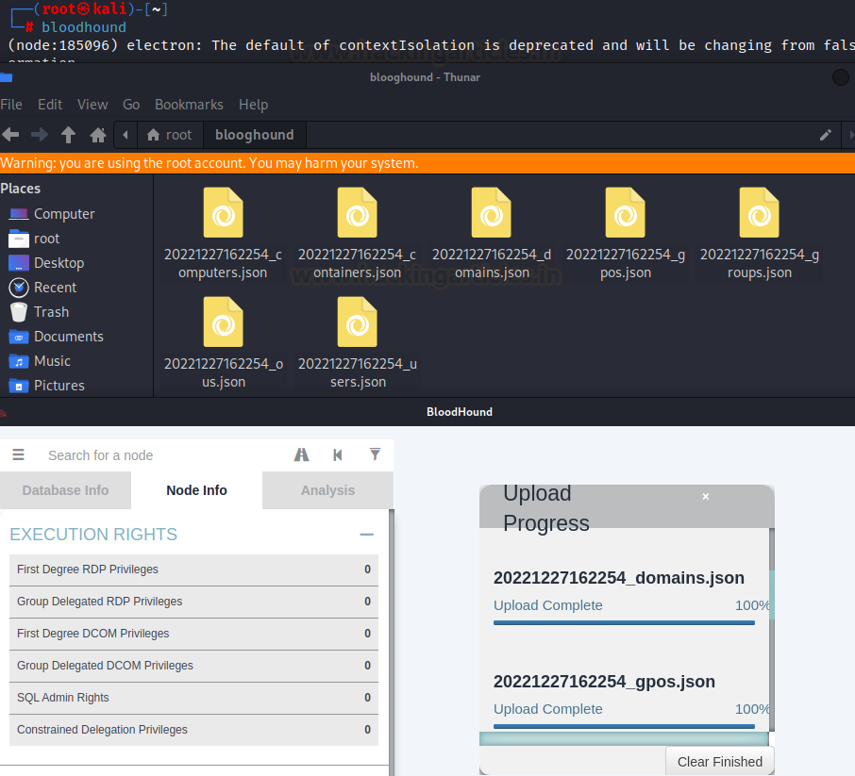Switch to Node Info tab

(197, 490)
